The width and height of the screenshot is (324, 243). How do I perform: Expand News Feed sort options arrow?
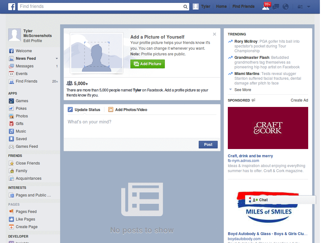pos(57,59)
